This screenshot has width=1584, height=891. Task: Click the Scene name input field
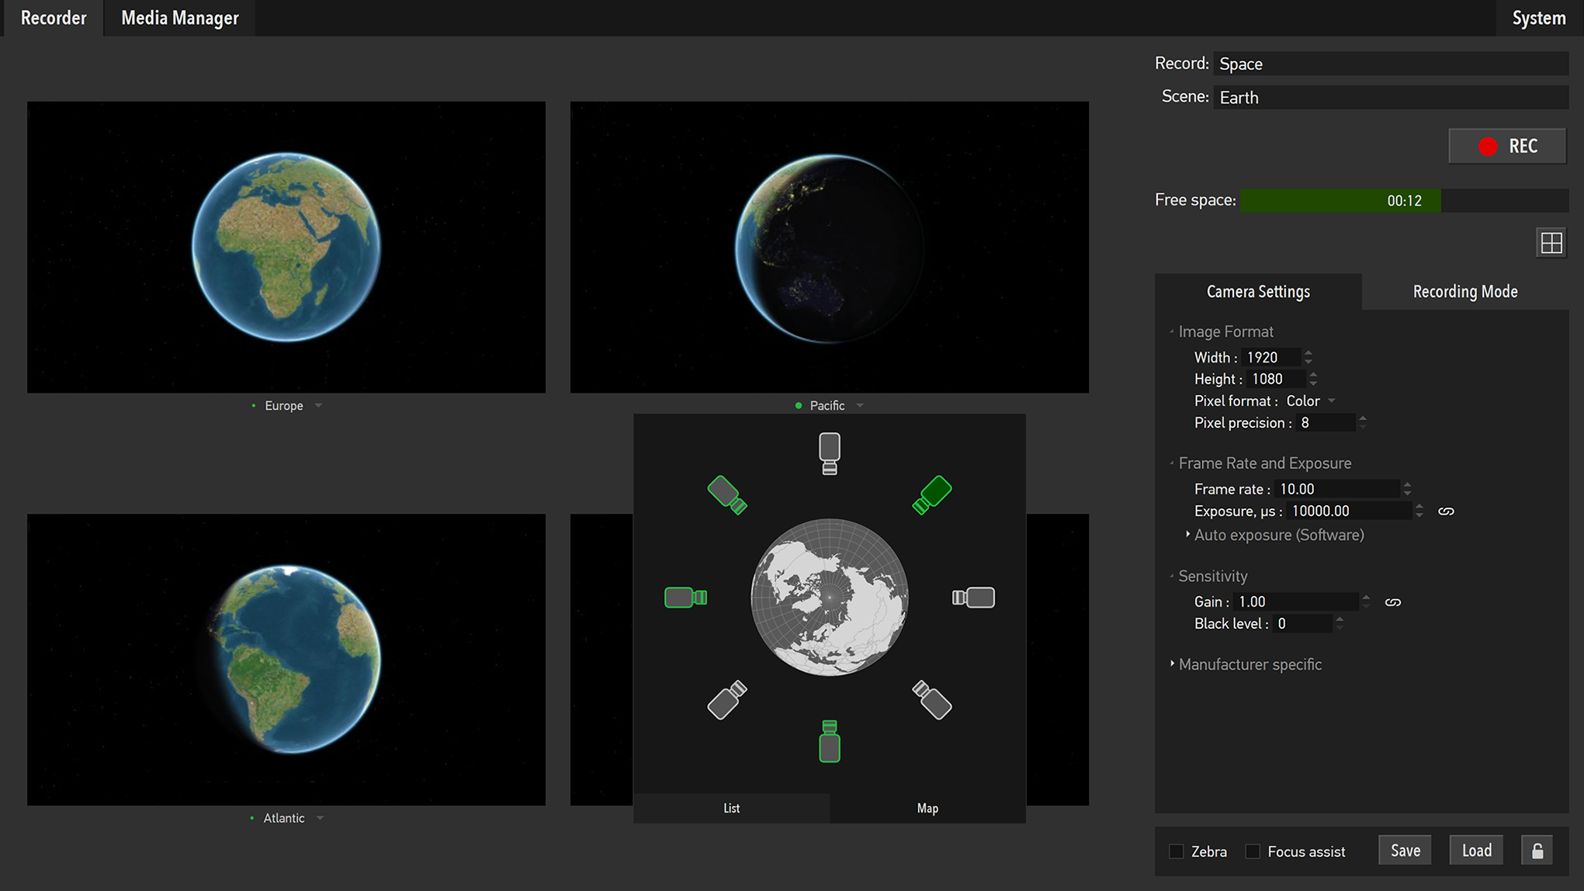1390,98
